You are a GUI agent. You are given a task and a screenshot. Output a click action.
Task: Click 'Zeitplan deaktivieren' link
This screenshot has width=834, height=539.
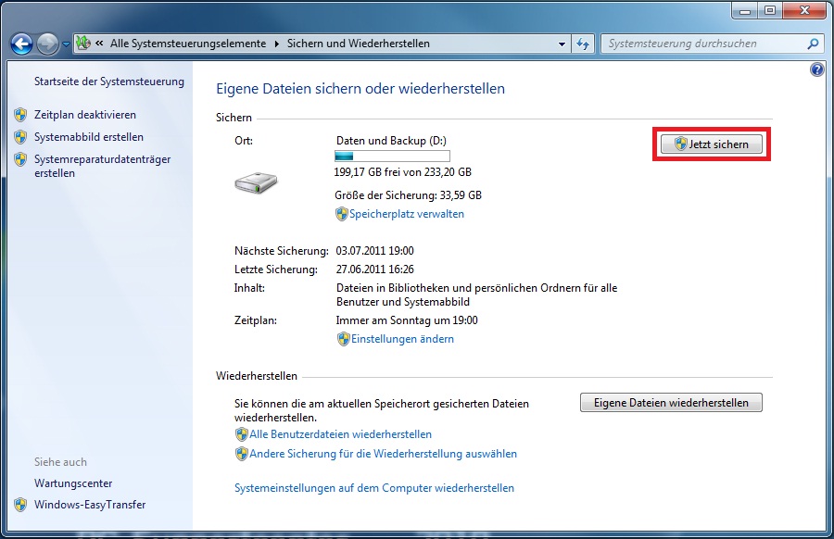(x=85, y=115)
